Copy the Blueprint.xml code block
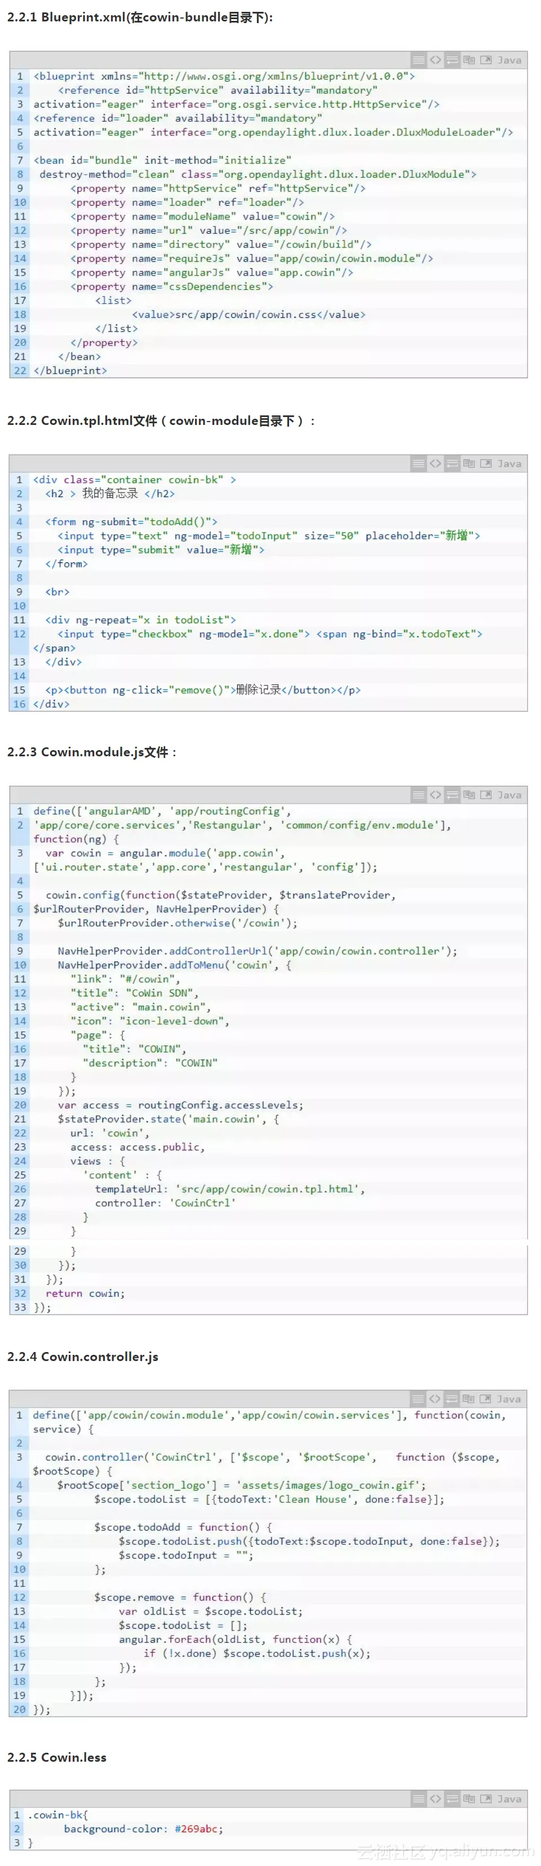 (468, 60)
